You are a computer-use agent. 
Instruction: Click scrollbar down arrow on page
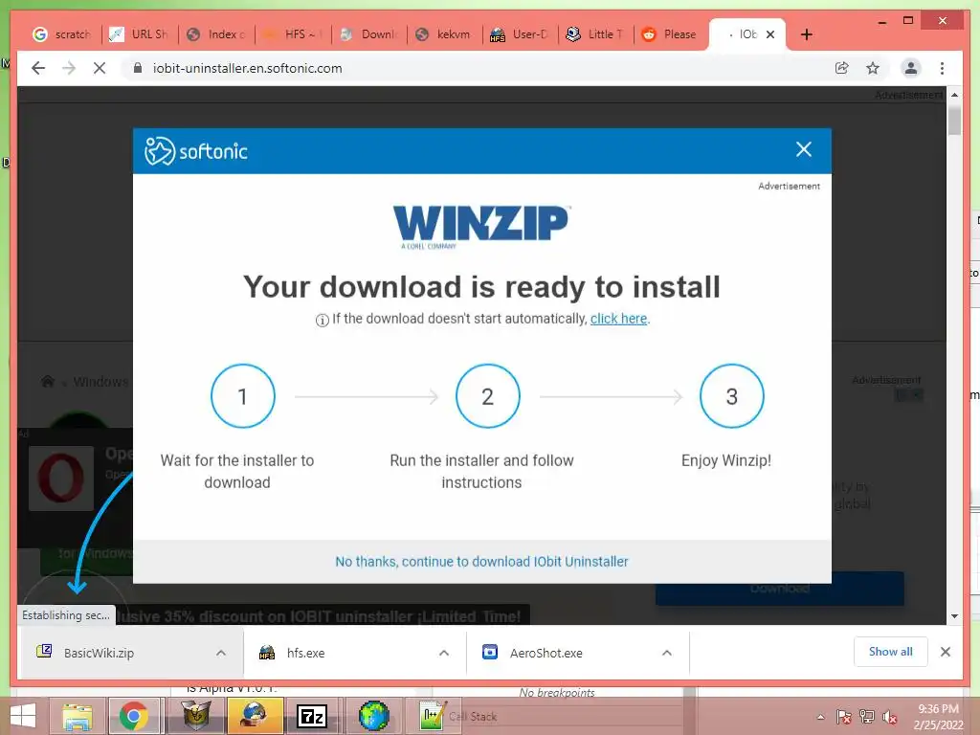click(x=954, y=616)
